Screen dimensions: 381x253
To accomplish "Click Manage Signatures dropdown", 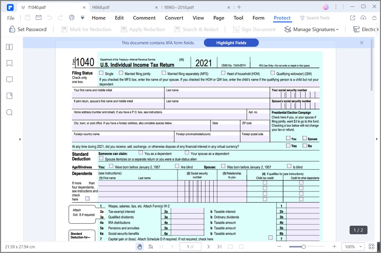I will pyautogui.click(x=311, y=29).
